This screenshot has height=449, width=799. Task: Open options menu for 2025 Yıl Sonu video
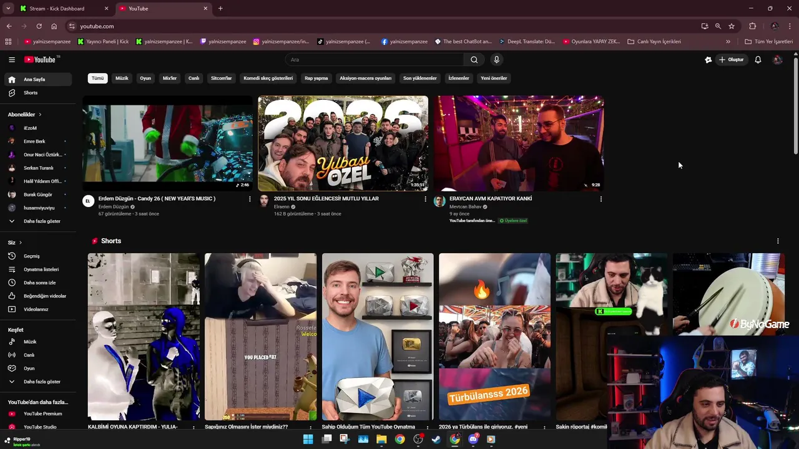(x=425, y=199)
